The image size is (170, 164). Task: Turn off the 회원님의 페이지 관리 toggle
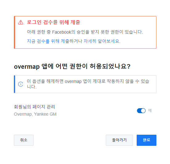point(141,111)
